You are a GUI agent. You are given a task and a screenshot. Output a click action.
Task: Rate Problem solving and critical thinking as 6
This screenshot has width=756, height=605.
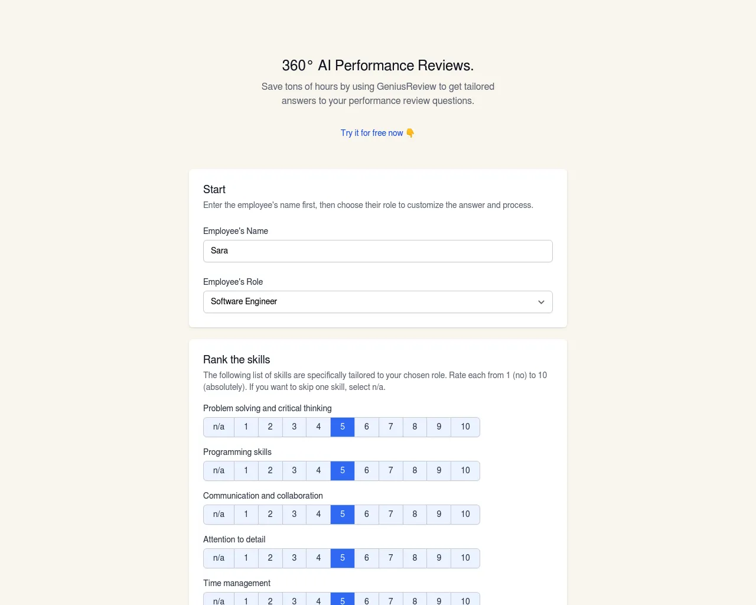pyautogui.click(x=366, y=427)
